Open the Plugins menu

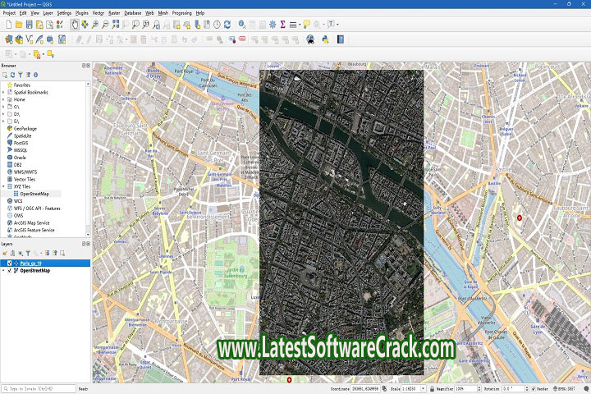[x=81, y=13]
